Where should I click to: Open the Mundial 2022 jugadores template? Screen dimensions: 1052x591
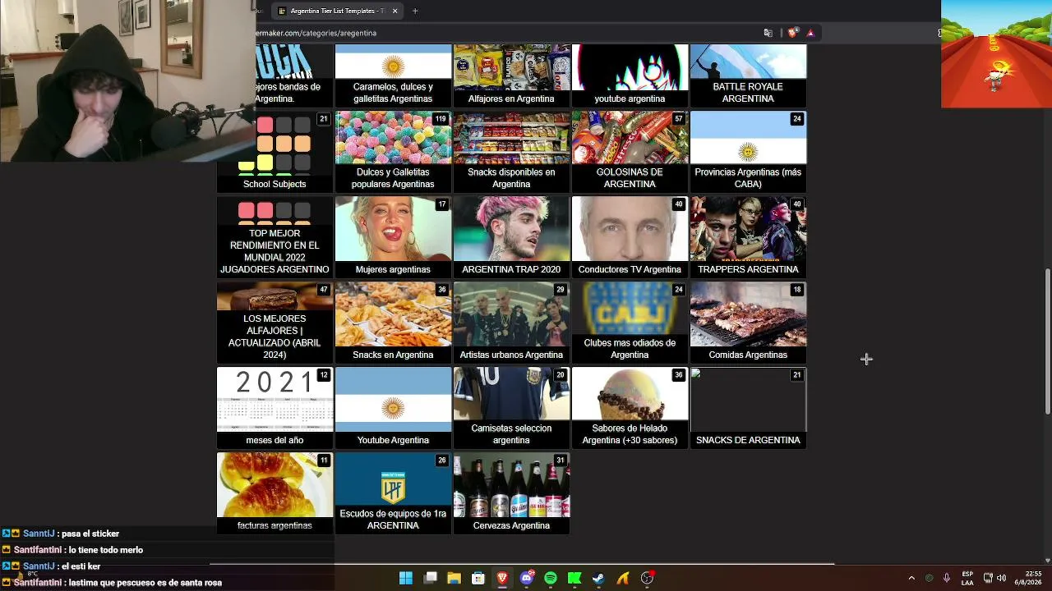(275, 236)
